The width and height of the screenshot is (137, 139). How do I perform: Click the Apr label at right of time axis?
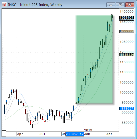coord(109,134)
